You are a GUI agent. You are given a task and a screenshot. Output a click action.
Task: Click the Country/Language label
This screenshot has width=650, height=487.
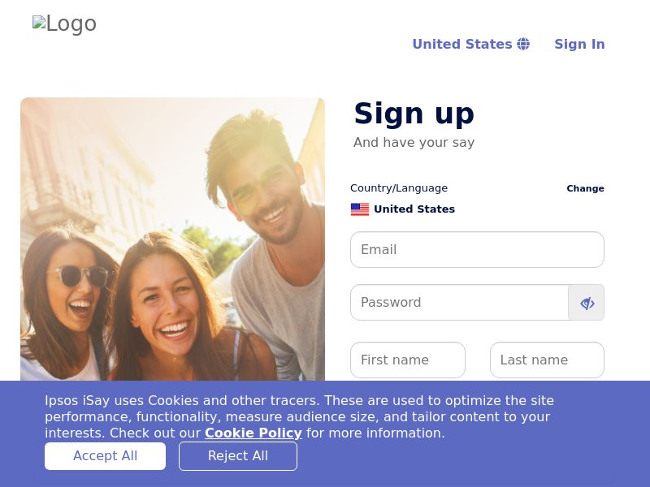pyautogui.click(x=399, y=188)
